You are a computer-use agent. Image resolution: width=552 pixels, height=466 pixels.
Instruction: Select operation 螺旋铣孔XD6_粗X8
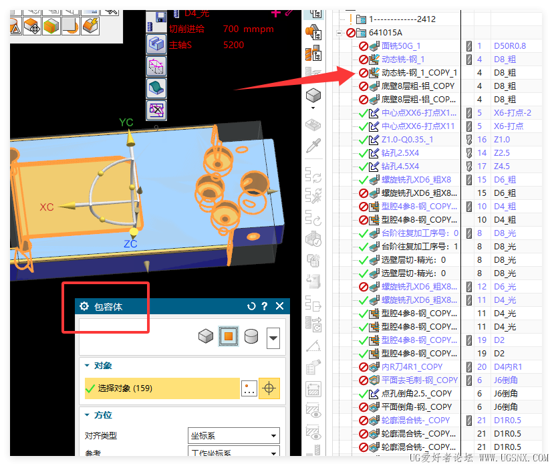coord(416,180)
